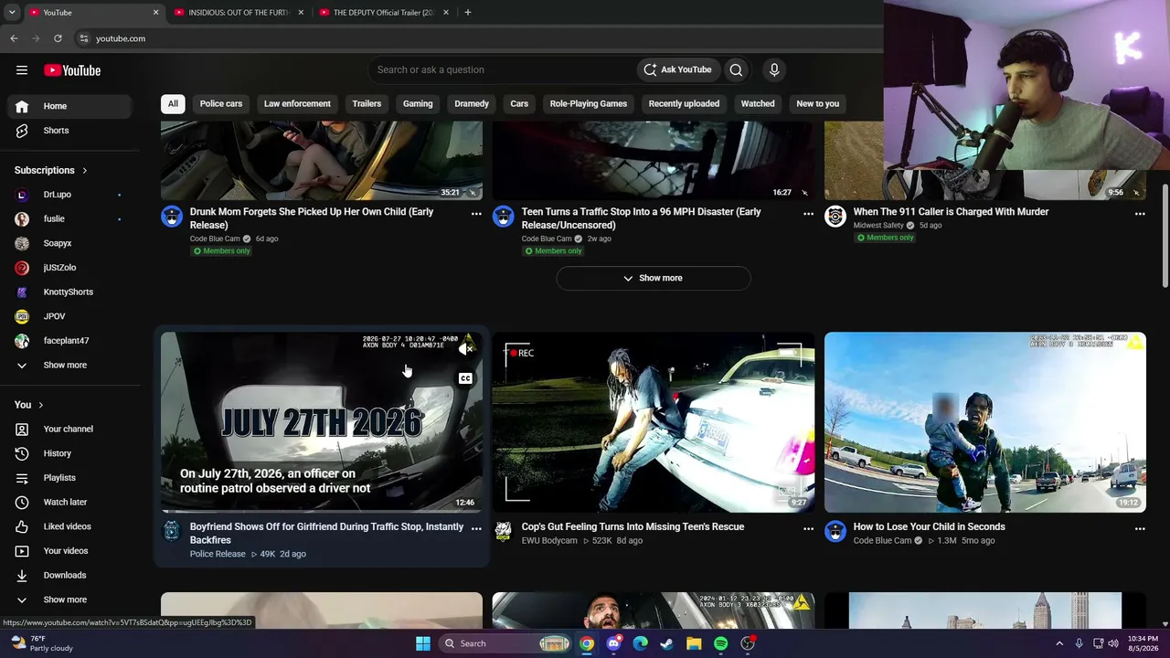Open Downloads in the sidebar
Image resolution: width=1170 pixels, height=658 pixels.
pos(70,575)
